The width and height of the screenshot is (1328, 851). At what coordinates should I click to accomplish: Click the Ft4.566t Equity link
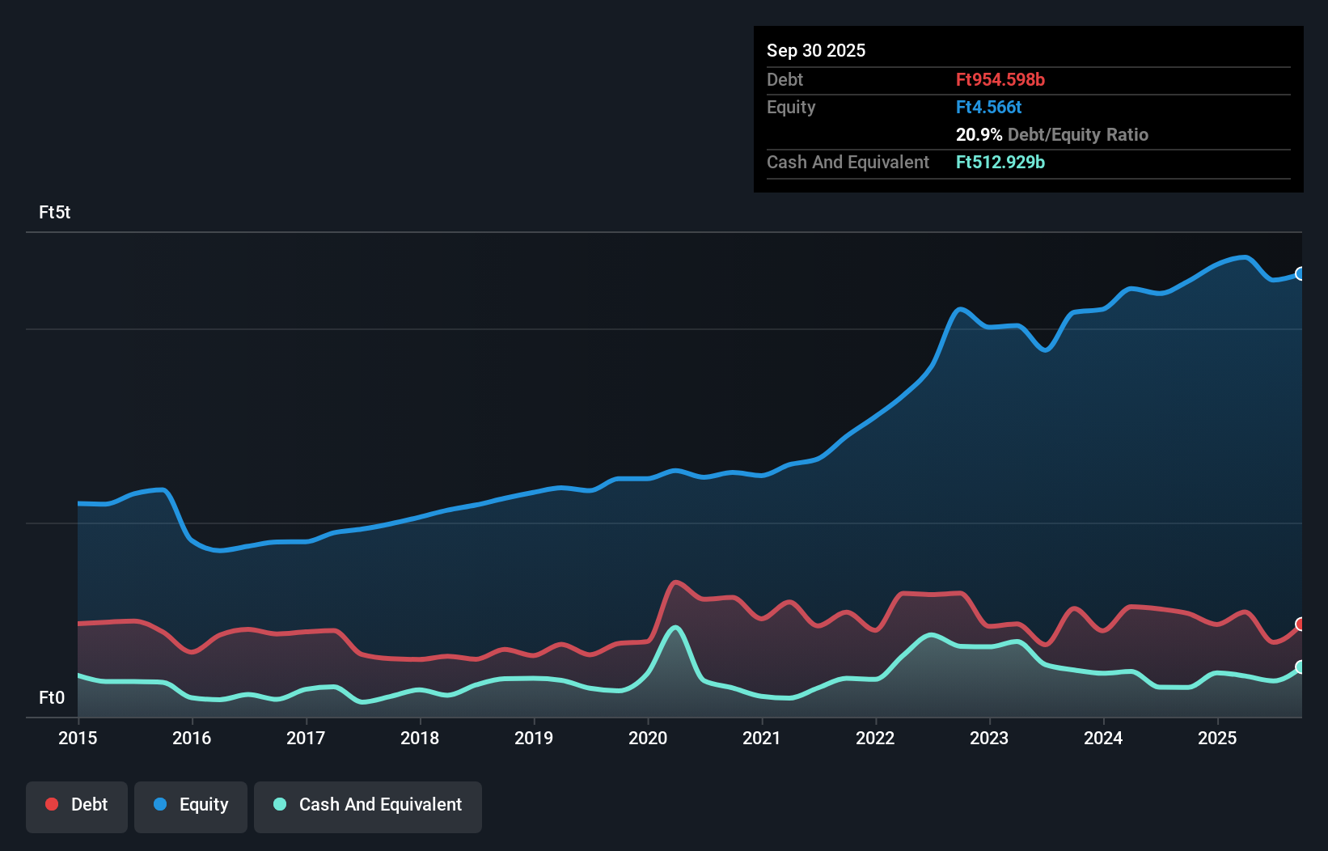[988, 107]
